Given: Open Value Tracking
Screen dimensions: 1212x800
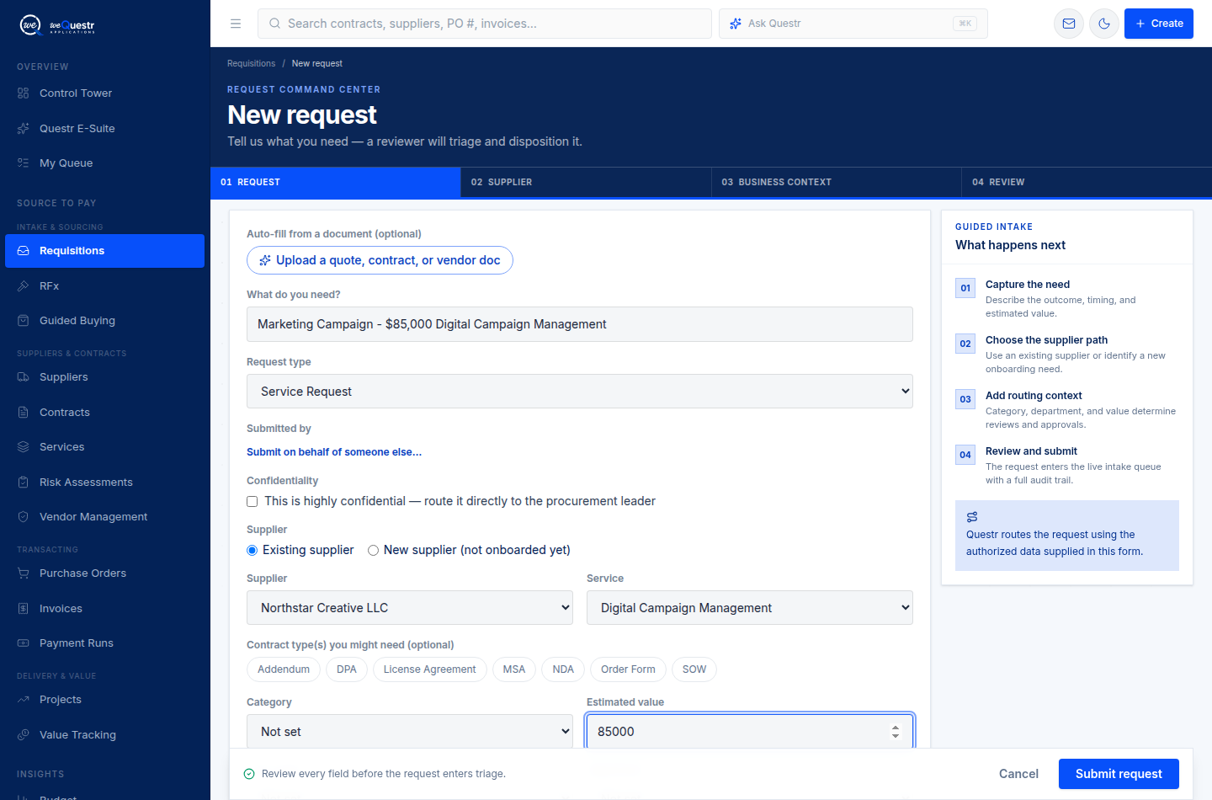Looking at the screenshot, I should (104, 735).
